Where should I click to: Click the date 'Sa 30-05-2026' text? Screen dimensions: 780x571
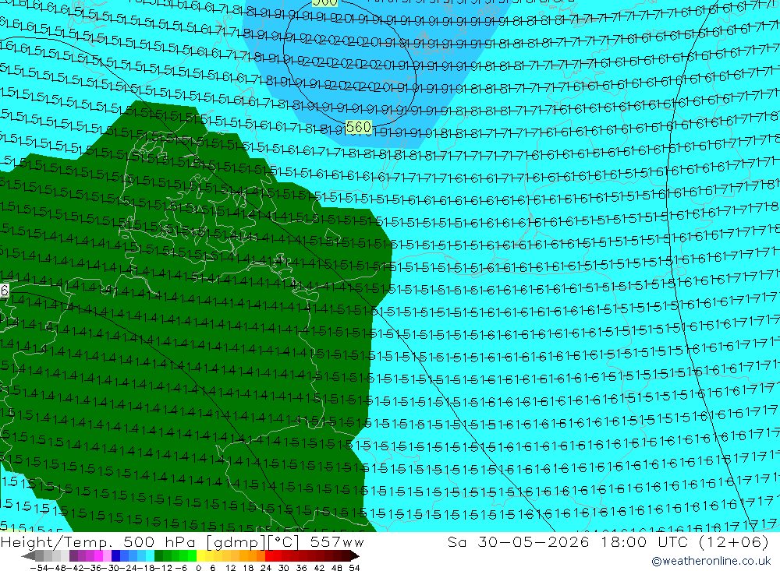pyautogui.click(x=519, y=541)
